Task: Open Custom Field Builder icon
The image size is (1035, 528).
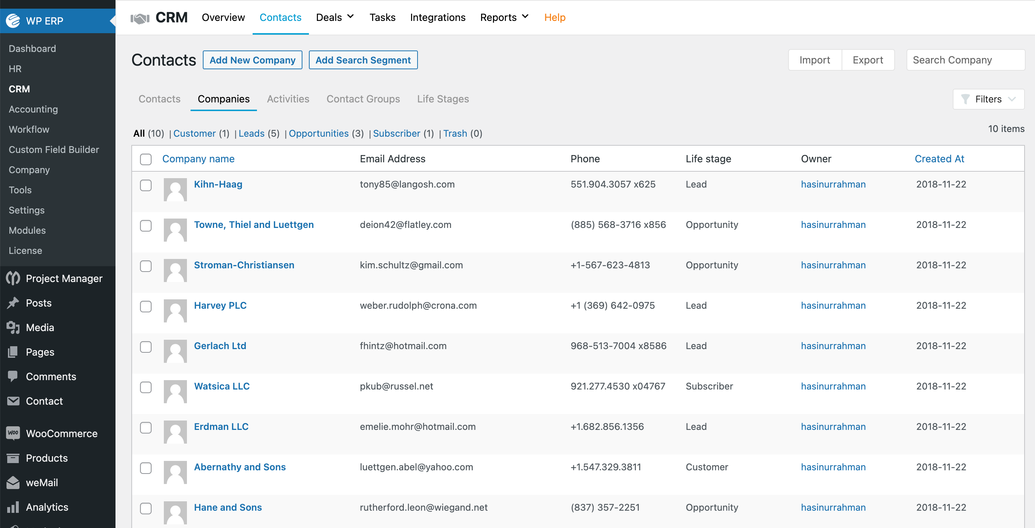Action: pyautogui.click(x=56, y=150)
